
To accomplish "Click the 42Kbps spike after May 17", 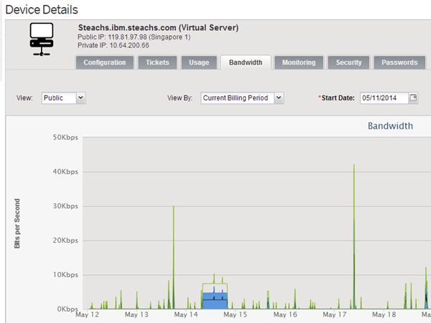I will coord(354,236).
